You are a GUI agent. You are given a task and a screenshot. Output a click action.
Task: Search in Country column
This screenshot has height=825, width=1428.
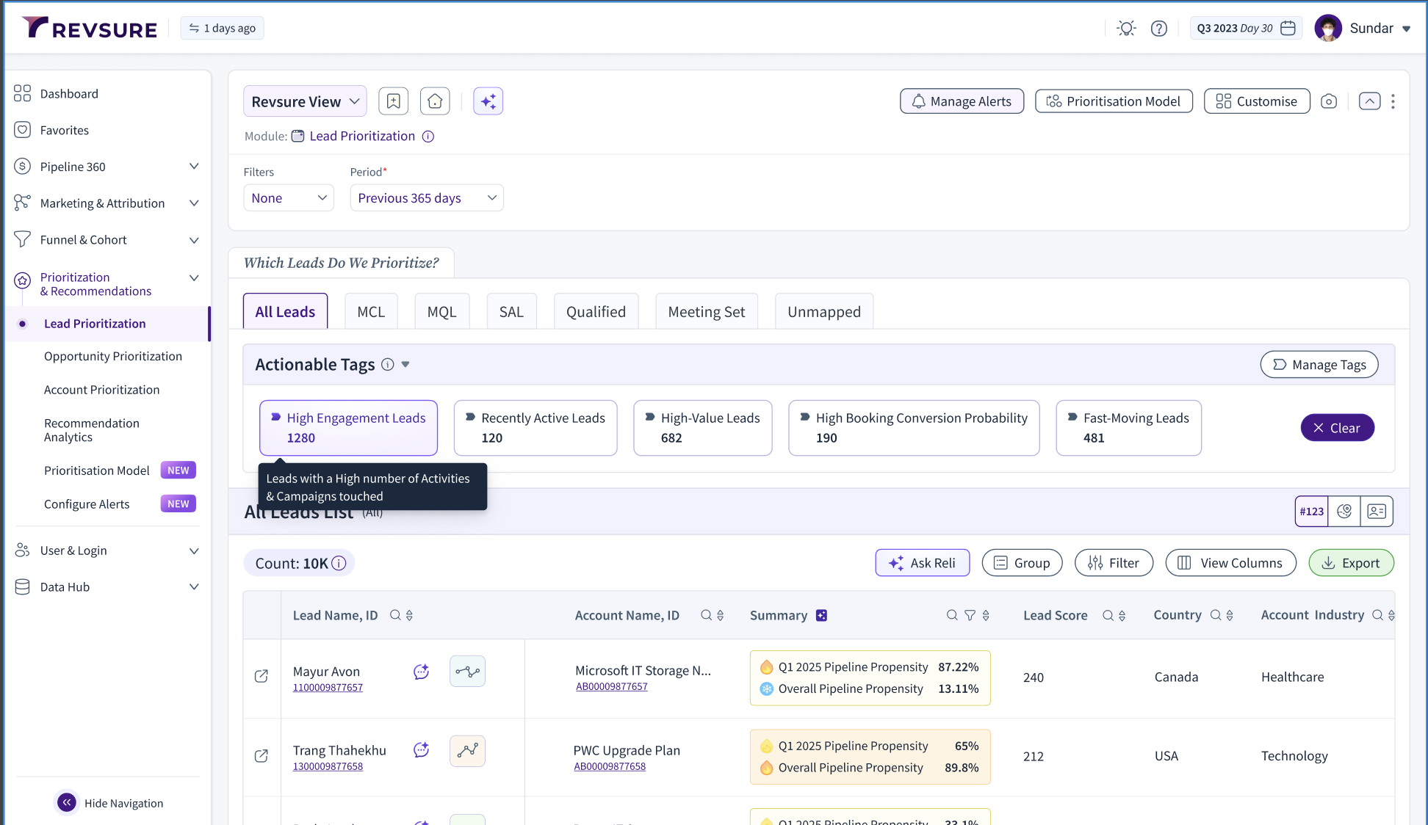point(1216,615)
